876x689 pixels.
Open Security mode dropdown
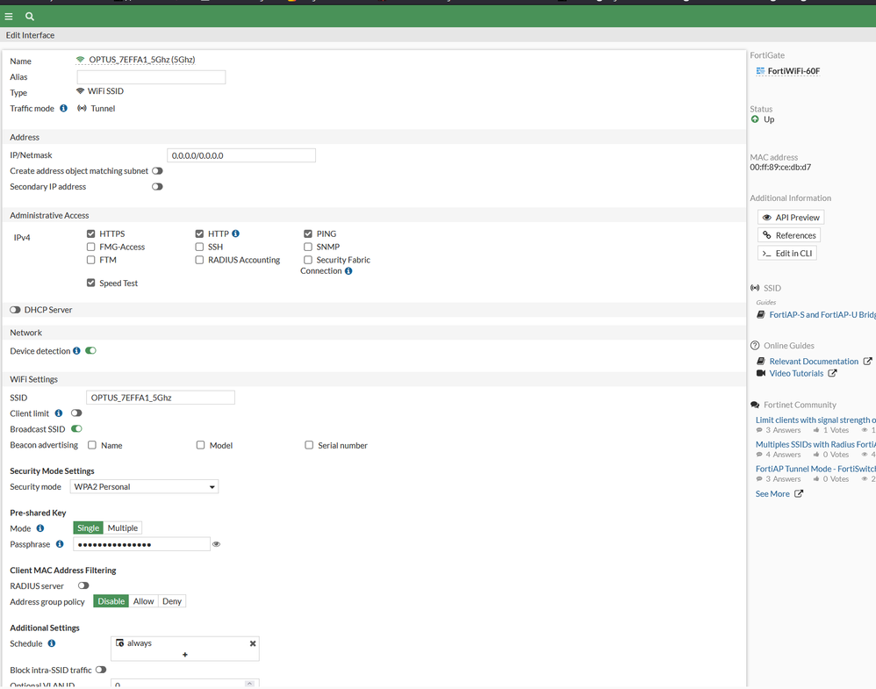coord(144,487)
